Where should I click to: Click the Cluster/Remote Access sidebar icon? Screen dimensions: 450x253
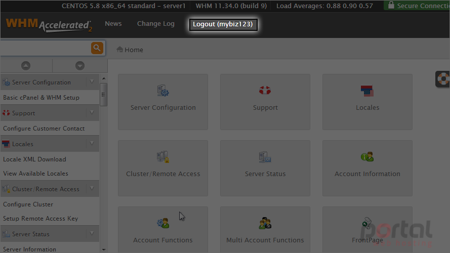pos(6,189)
